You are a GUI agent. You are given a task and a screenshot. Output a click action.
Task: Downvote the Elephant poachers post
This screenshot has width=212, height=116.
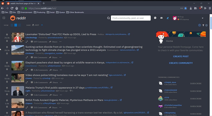tap(7, 69)
